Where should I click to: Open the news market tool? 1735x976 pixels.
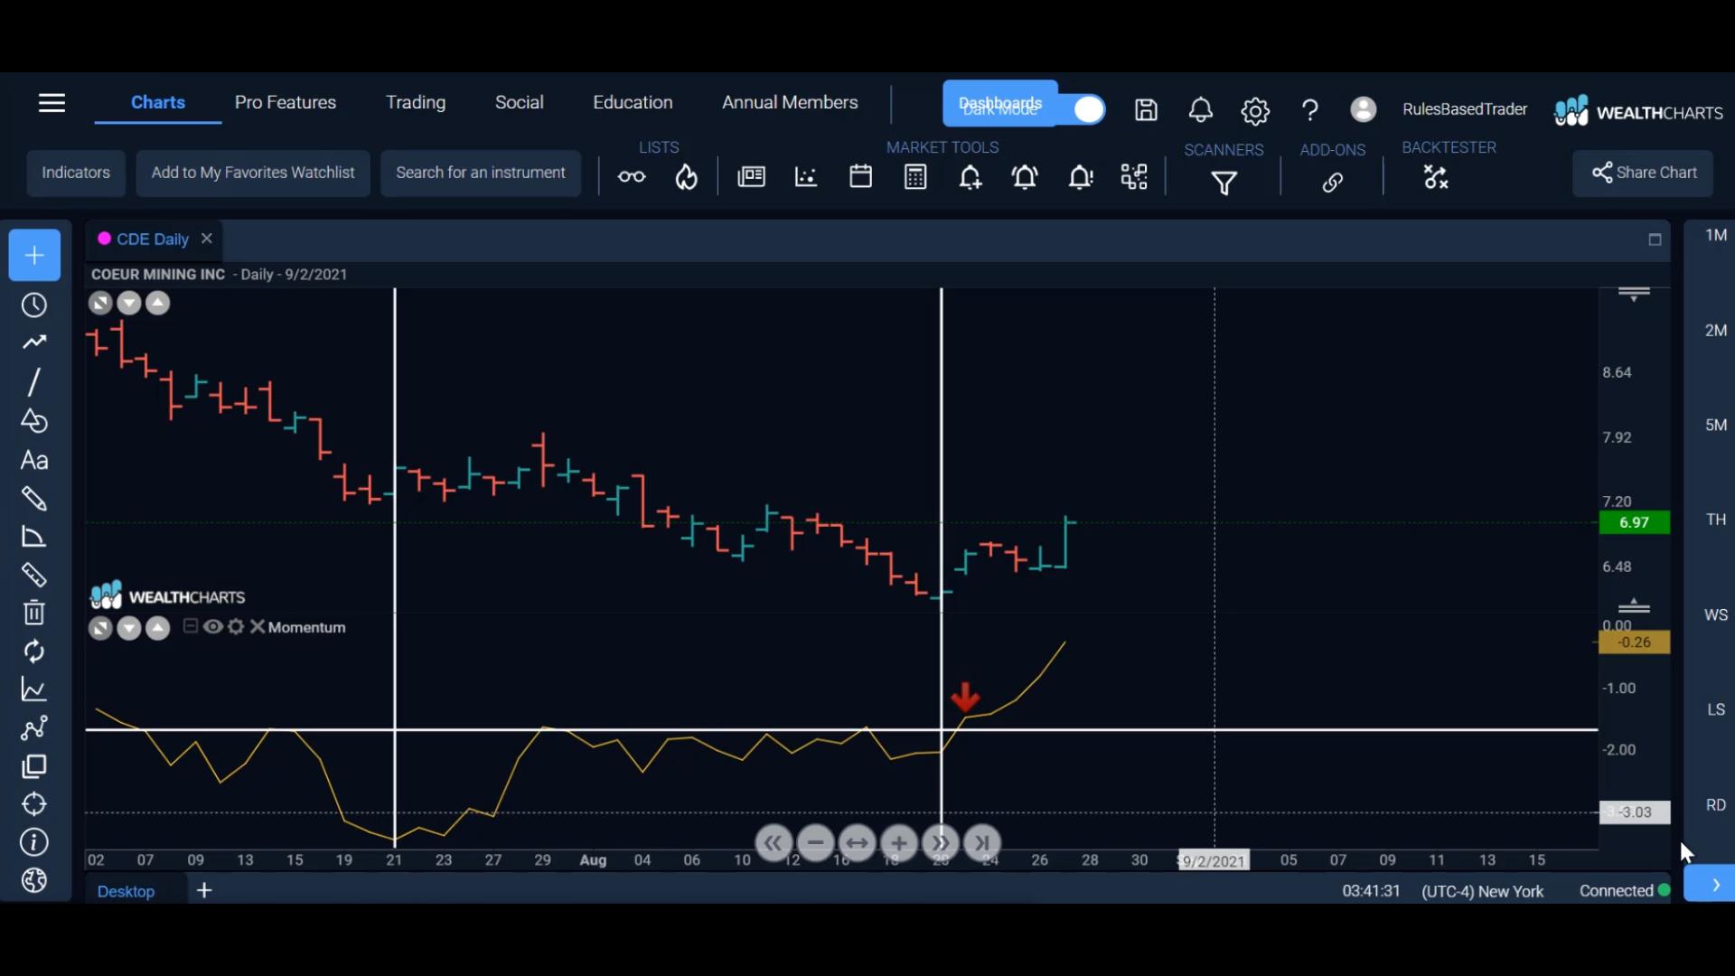751,177
